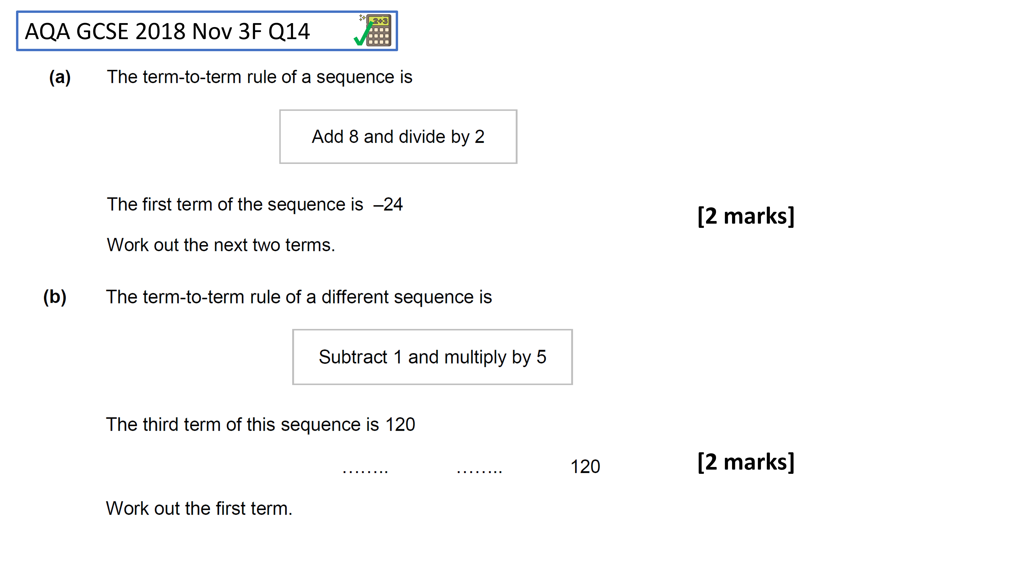This screenshot has width=1009, height=567.
Task: Click the calculator-allowed icon with green tick
Action: tap(373, 30)
